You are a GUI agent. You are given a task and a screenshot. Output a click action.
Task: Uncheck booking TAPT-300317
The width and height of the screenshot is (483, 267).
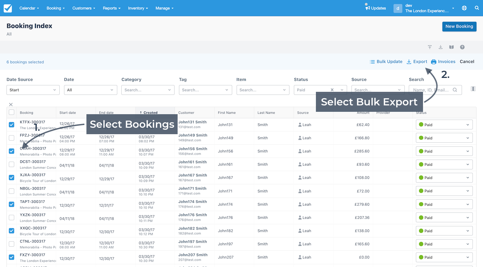point(12,204)
